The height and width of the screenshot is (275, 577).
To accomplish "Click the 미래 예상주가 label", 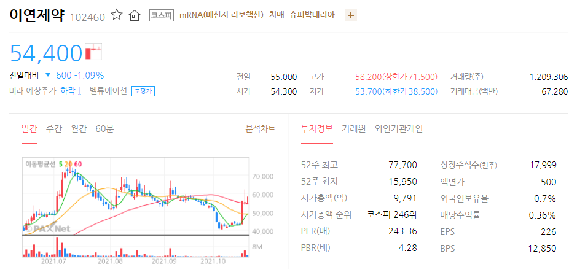I will point(33,91).
